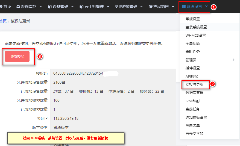Click the red 更新授权 button
The image size is (240, 146).
click(17, 57)
